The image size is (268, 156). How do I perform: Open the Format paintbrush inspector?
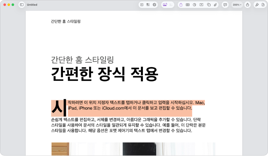click(257, 5)
